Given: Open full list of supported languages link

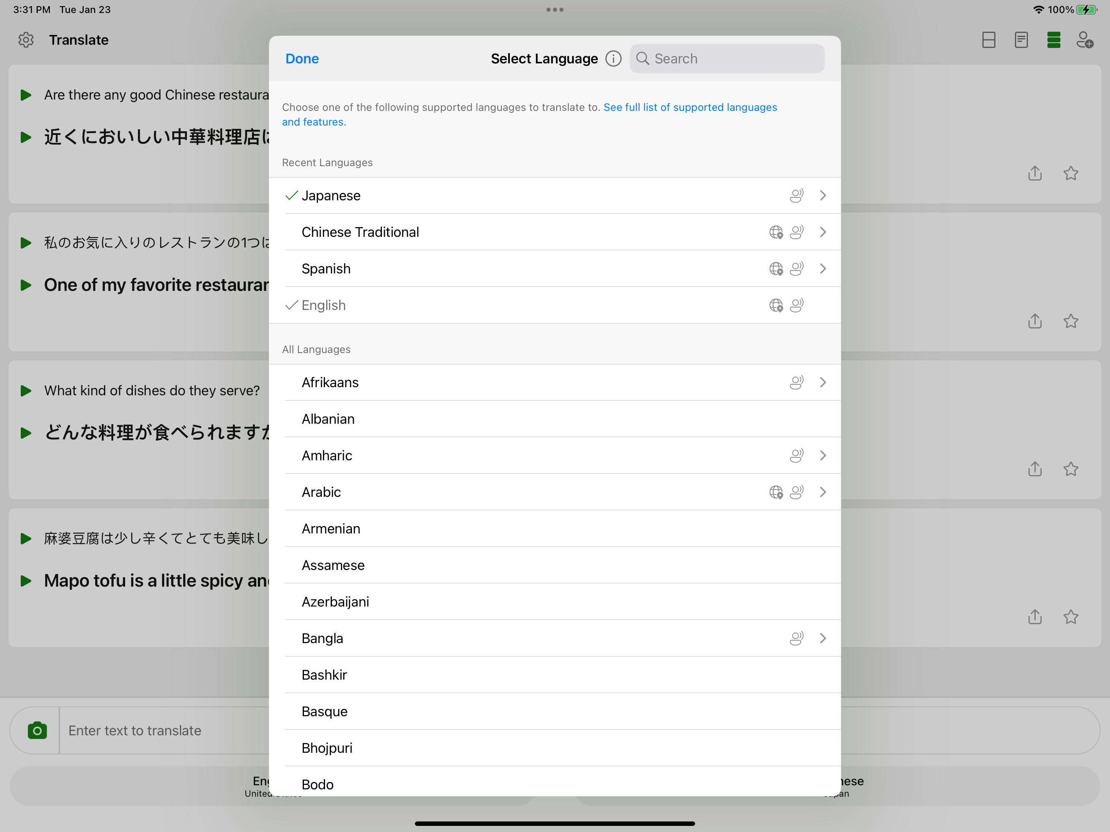Looking at the screenshot, I should (x=689, y=107).
